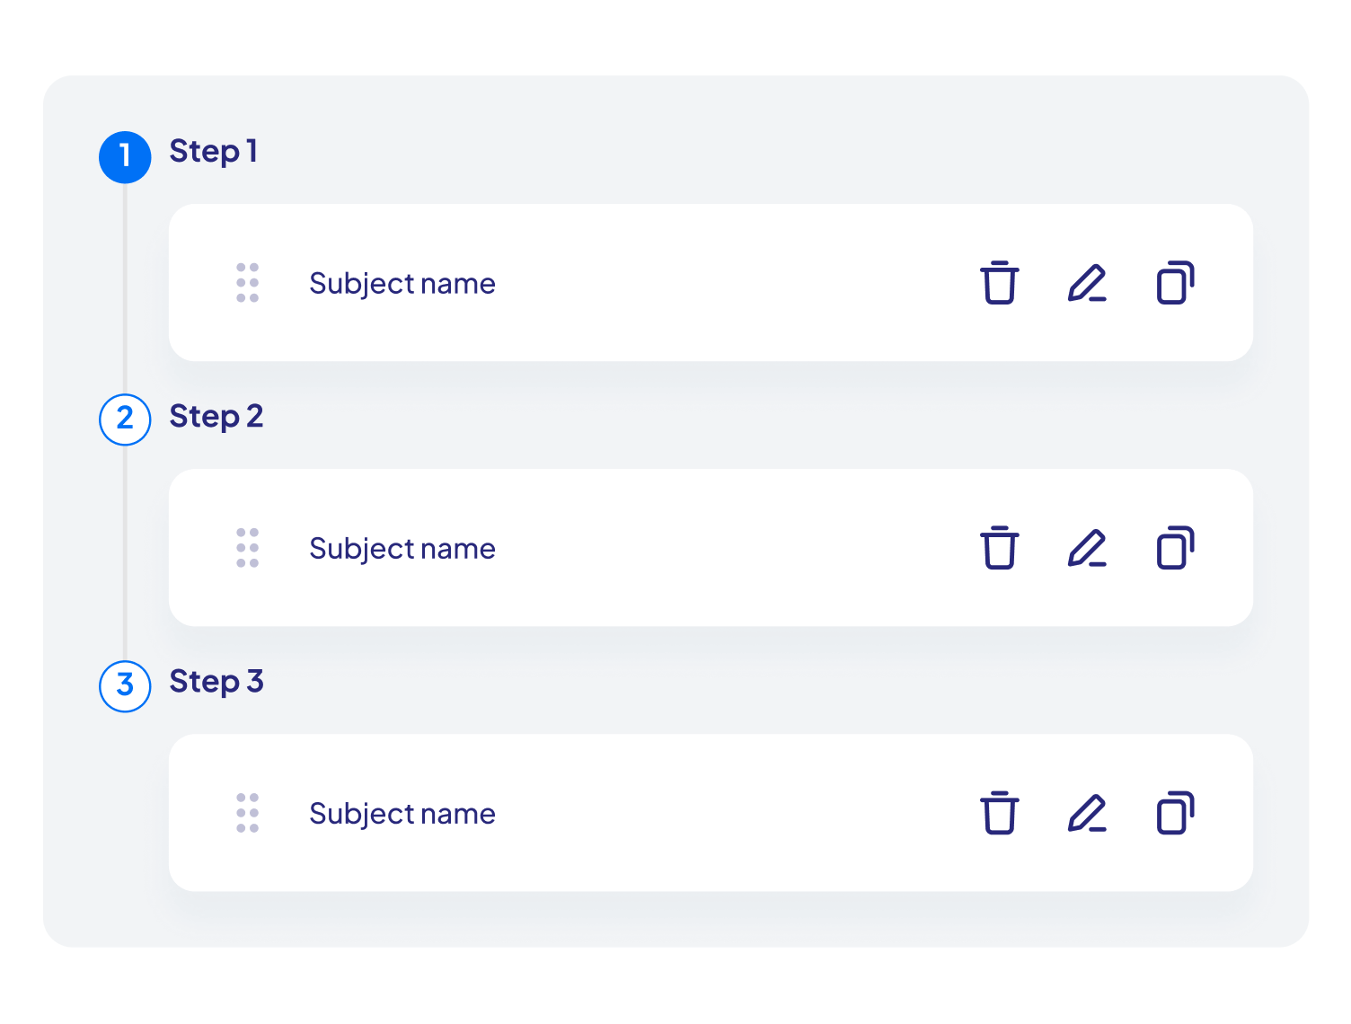The width and height of the screenshot is (1351, 1024).
Task: Duplicate the subject in Step 1
Action: pyautogui.click(x=1175, y=283)
